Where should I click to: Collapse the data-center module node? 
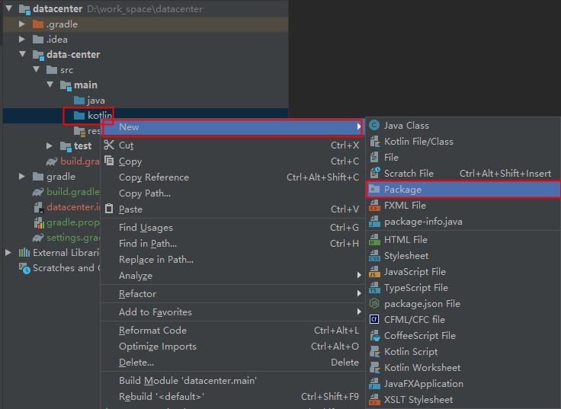click(23, 55)
